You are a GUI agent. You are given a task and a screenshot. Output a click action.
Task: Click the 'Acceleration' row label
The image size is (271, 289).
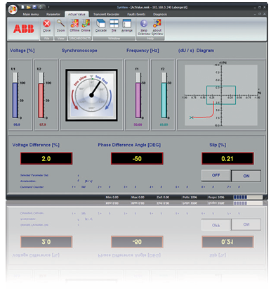click(28, 181)
